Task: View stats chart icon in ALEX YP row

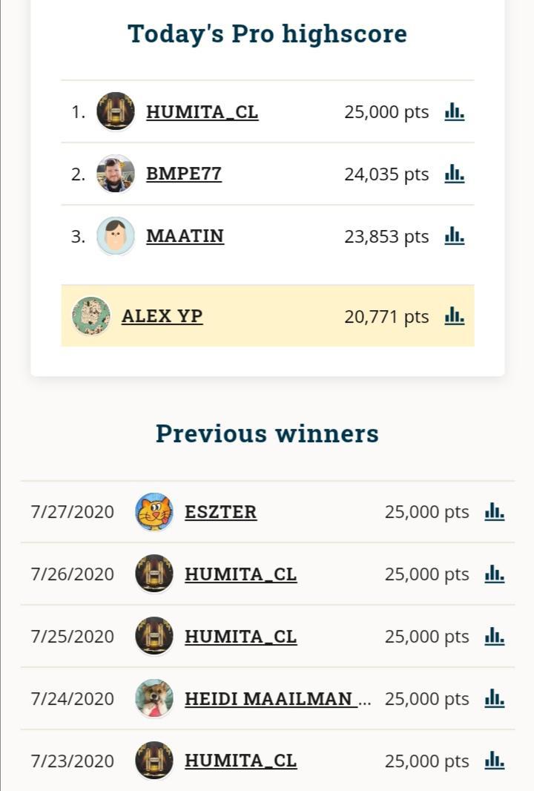Action: pos(455,317)
